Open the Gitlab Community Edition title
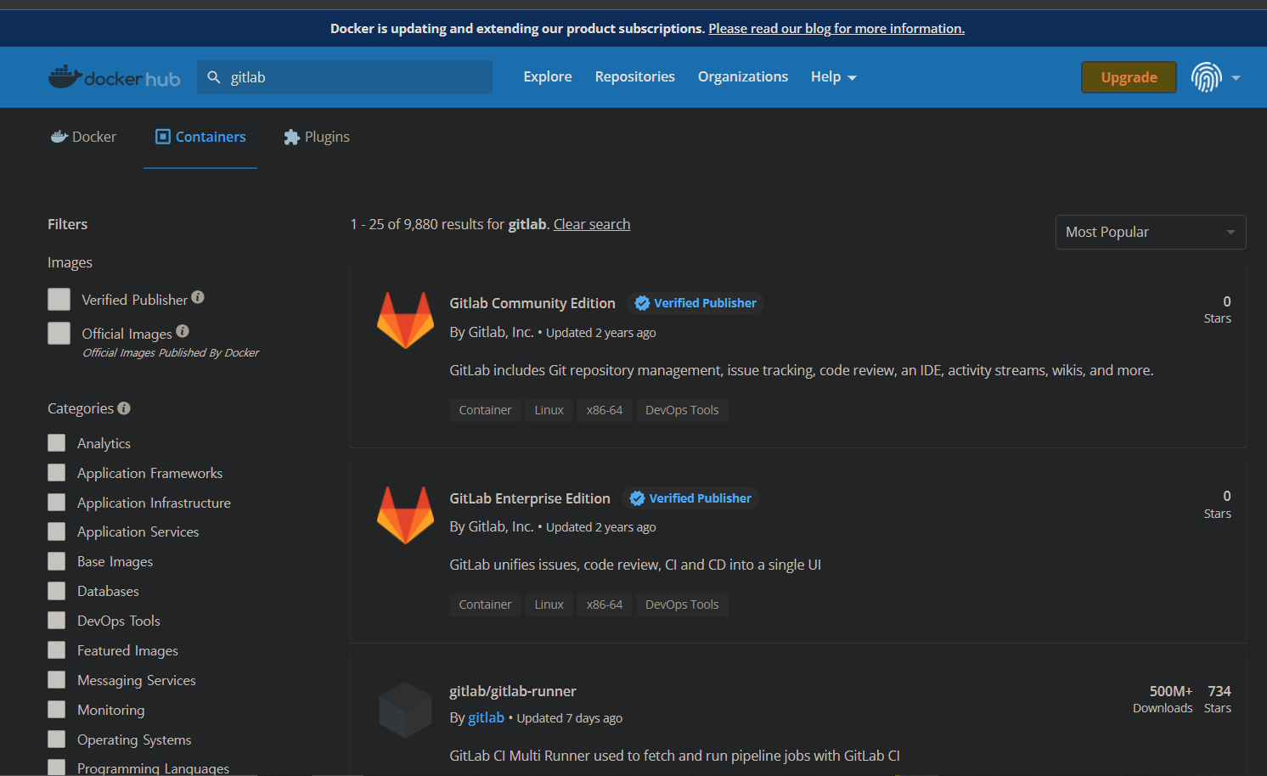The width and height of the screenshot is (1267, 776). point(532,303)
